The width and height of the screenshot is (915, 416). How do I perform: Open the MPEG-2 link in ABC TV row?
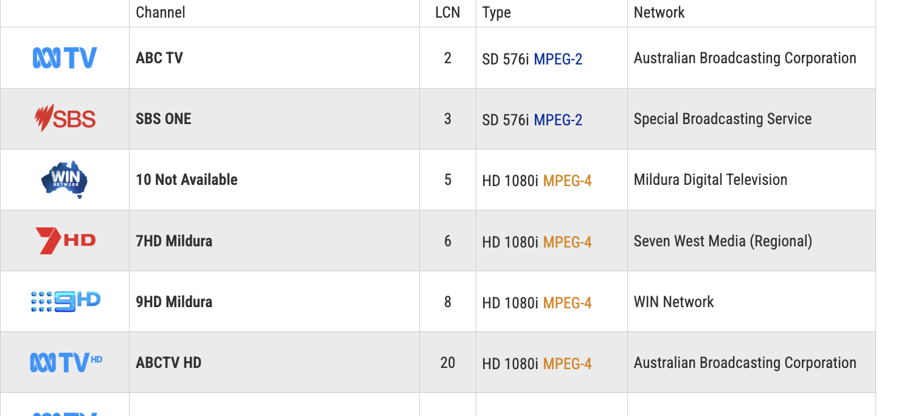point(558,59)
